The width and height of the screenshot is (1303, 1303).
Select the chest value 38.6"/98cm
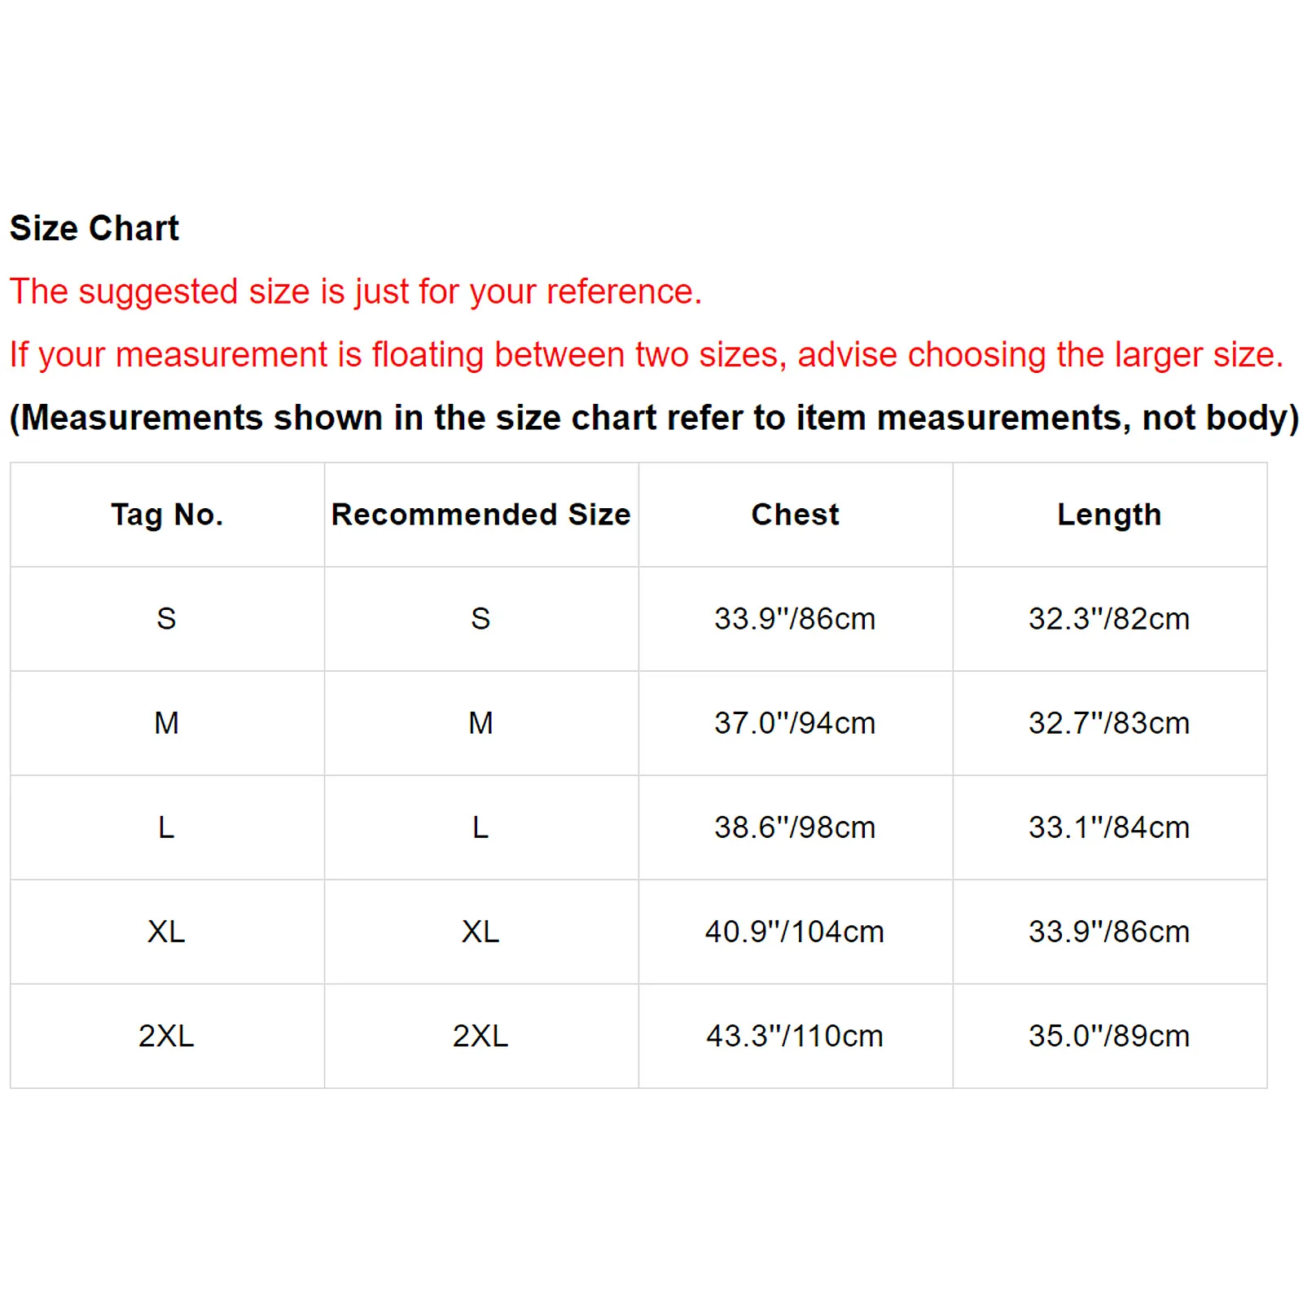(795, 827)
